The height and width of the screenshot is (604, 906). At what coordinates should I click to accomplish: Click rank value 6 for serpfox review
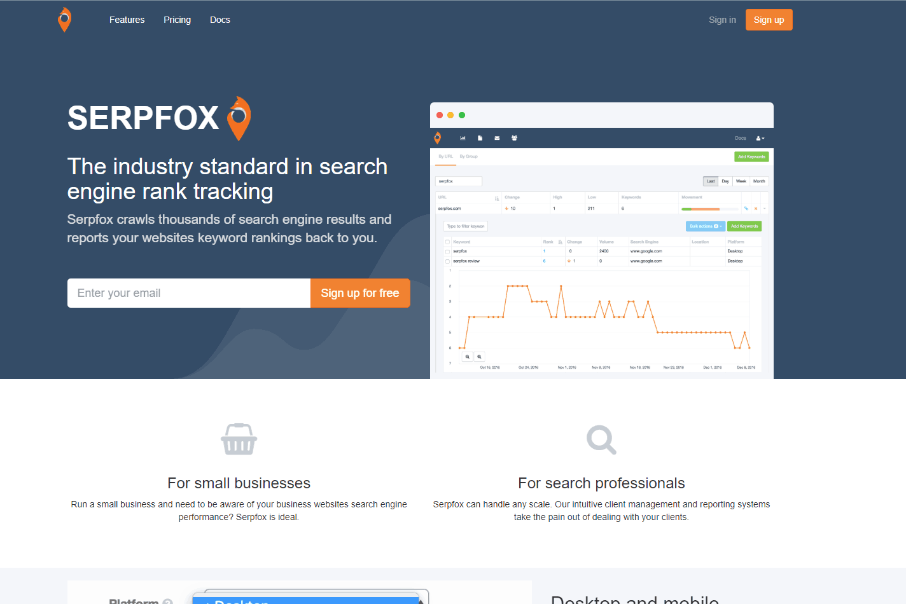click(544, 261)
